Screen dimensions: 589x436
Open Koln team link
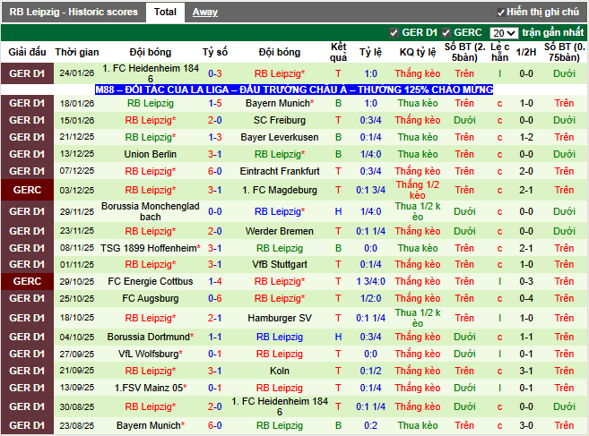click(280, 371)
